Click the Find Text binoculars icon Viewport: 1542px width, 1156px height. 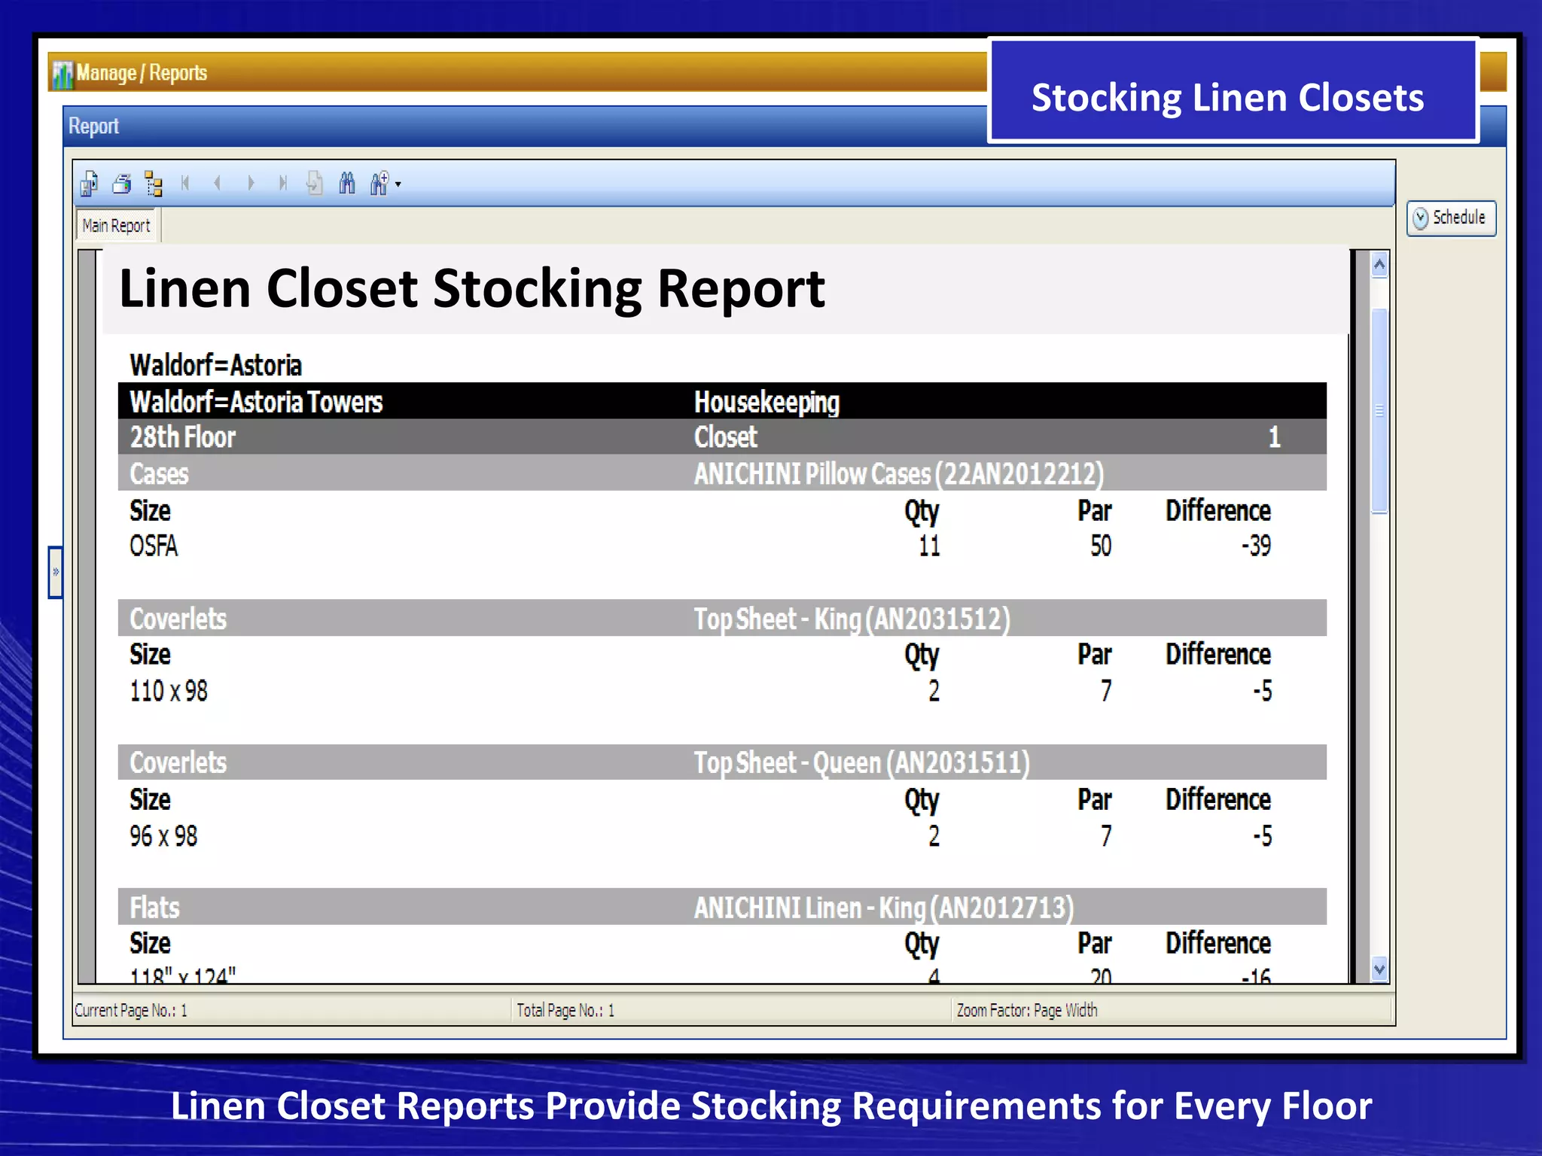[x=347, y=183]
